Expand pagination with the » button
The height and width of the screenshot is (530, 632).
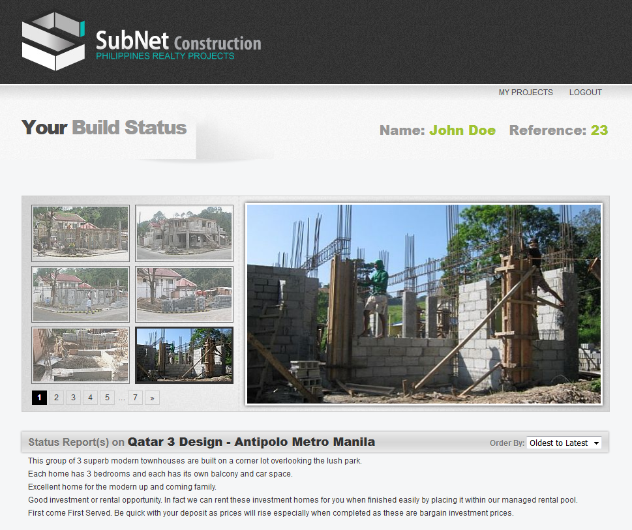click(152, 397)
